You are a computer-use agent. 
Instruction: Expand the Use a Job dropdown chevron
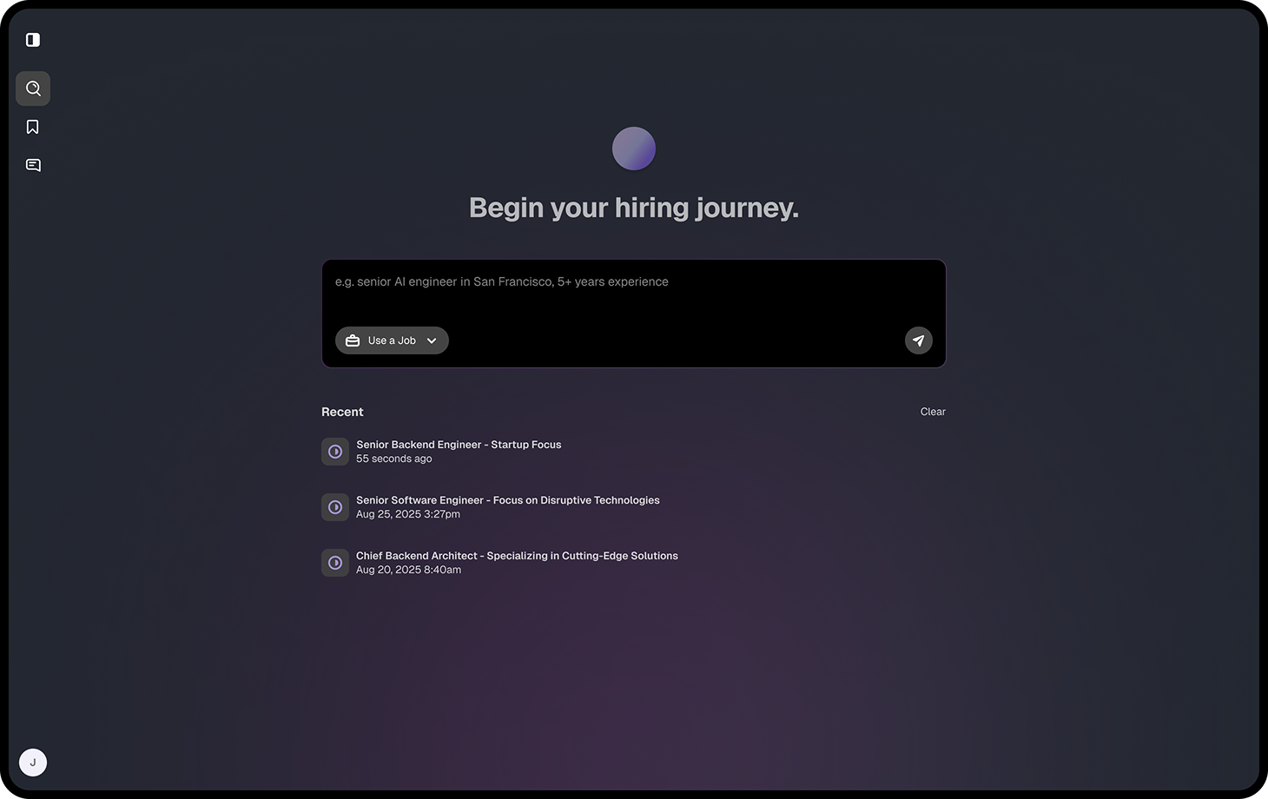click(x=432, y=340)
